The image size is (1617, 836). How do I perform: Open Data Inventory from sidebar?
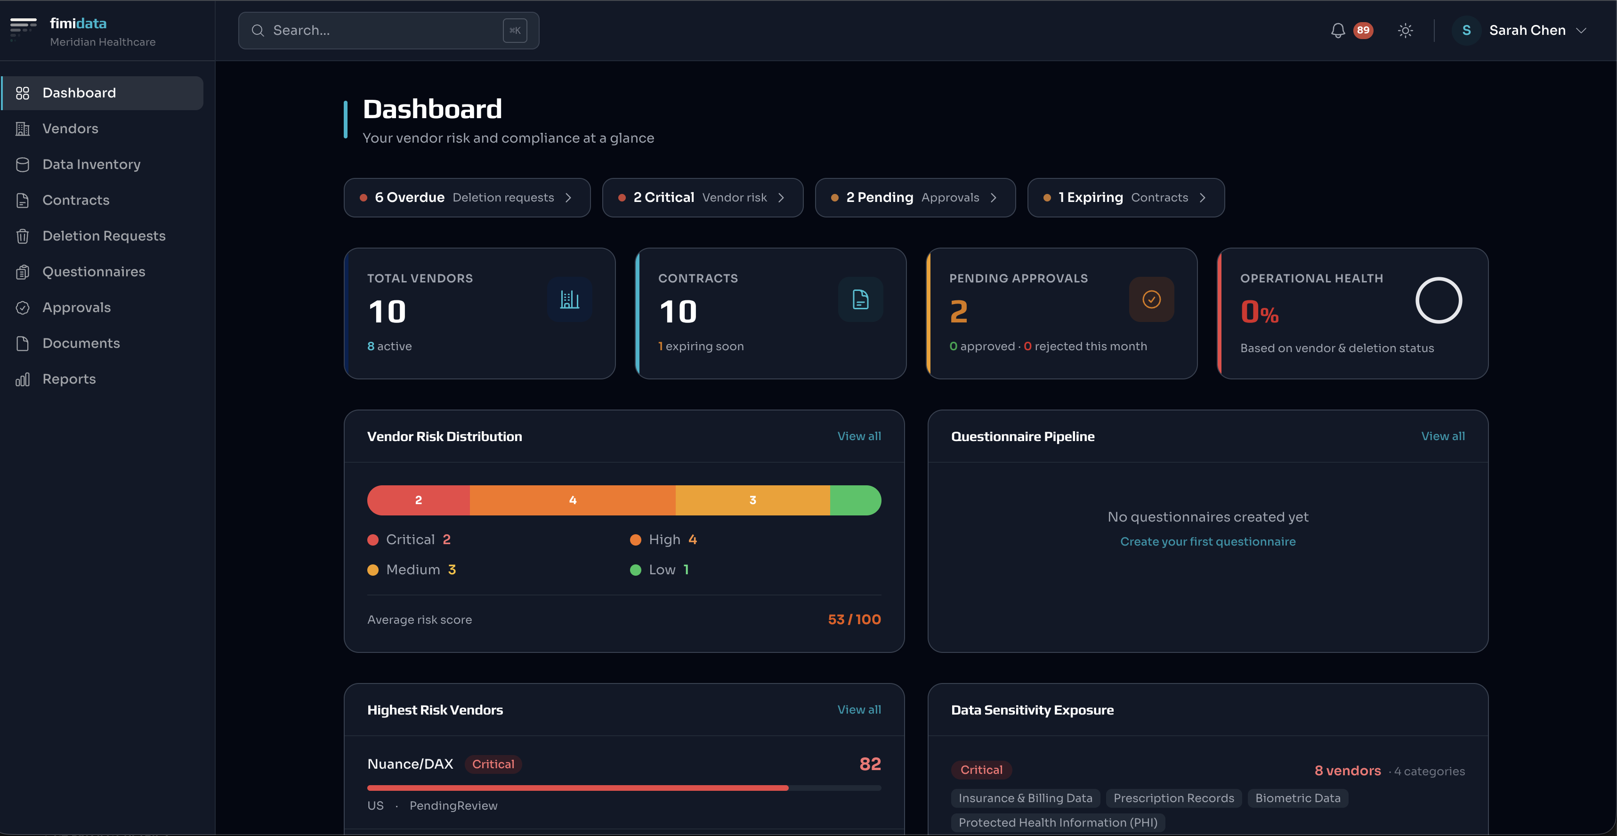[102, 164]
